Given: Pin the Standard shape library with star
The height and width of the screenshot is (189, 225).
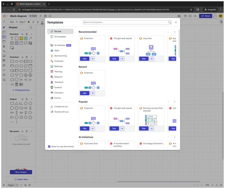Looking at the screenshot, I should (22, 34).
